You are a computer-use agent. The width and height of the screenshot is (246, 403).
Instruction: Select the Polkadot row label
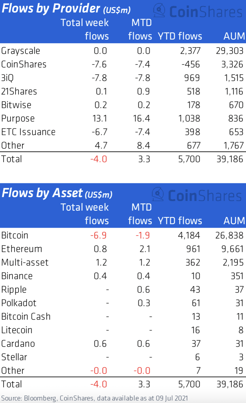pos(19,303)
